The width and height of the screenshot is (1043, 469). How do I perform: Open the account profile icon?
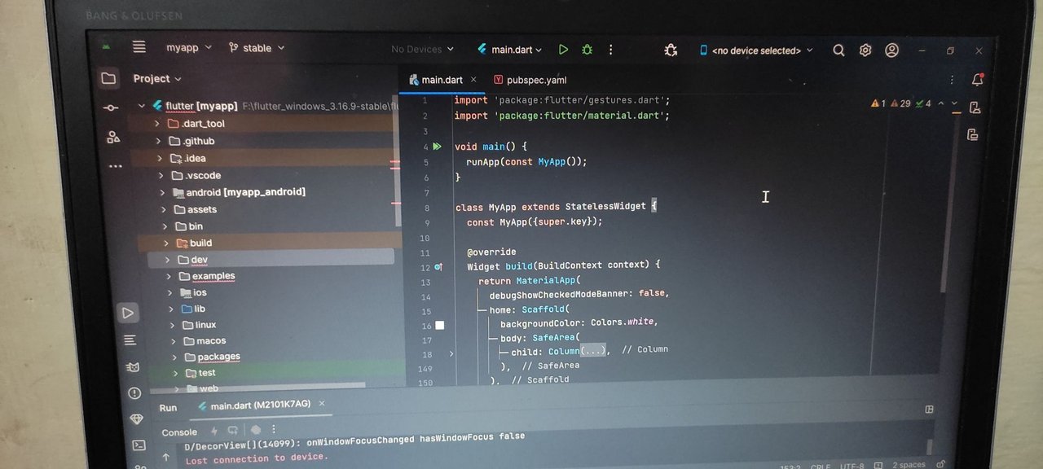click(892, 50)
